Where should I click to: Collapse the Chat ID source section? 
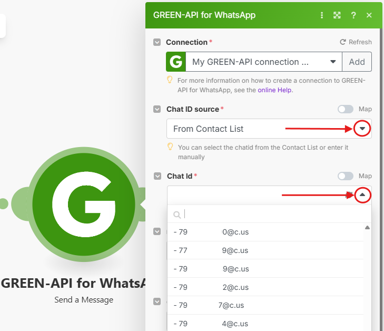point(157,109)
